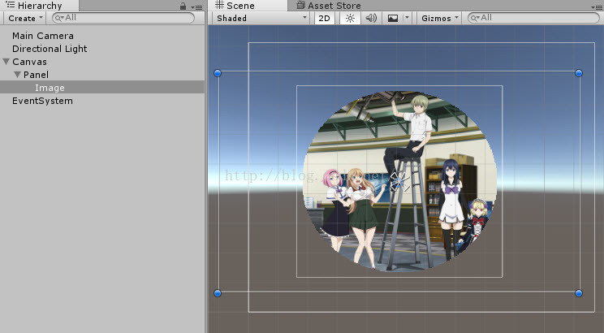The image size is (604, 333).
Task: Switch to the Asset Store tab
Action: (x=329, y=6)
